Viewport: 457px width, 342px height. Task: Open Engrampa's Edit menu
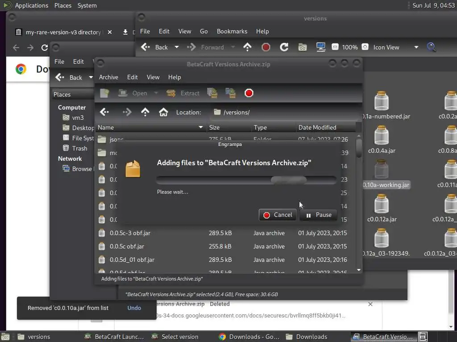tap(132, 77)
